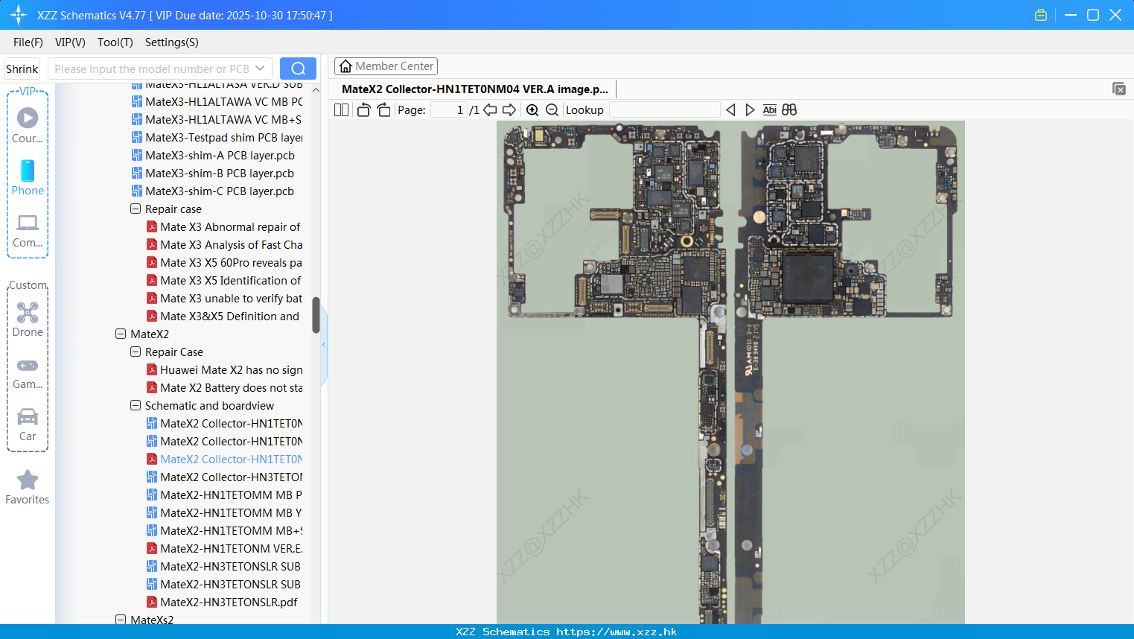Open the model number dropdown arrow

coord(260,69)
